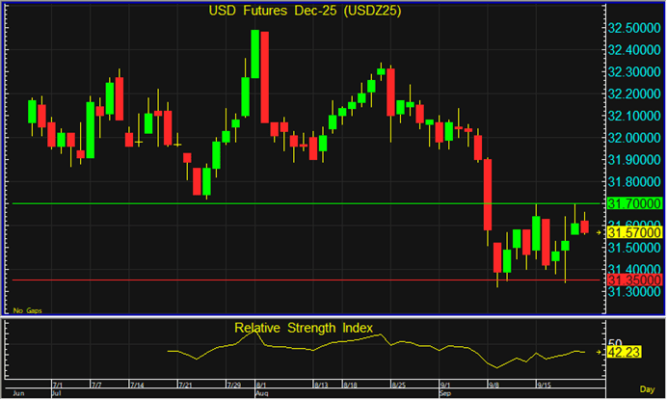
Task: Click the USD Futures Dec-25 chart title
Action: coord(307,13)
